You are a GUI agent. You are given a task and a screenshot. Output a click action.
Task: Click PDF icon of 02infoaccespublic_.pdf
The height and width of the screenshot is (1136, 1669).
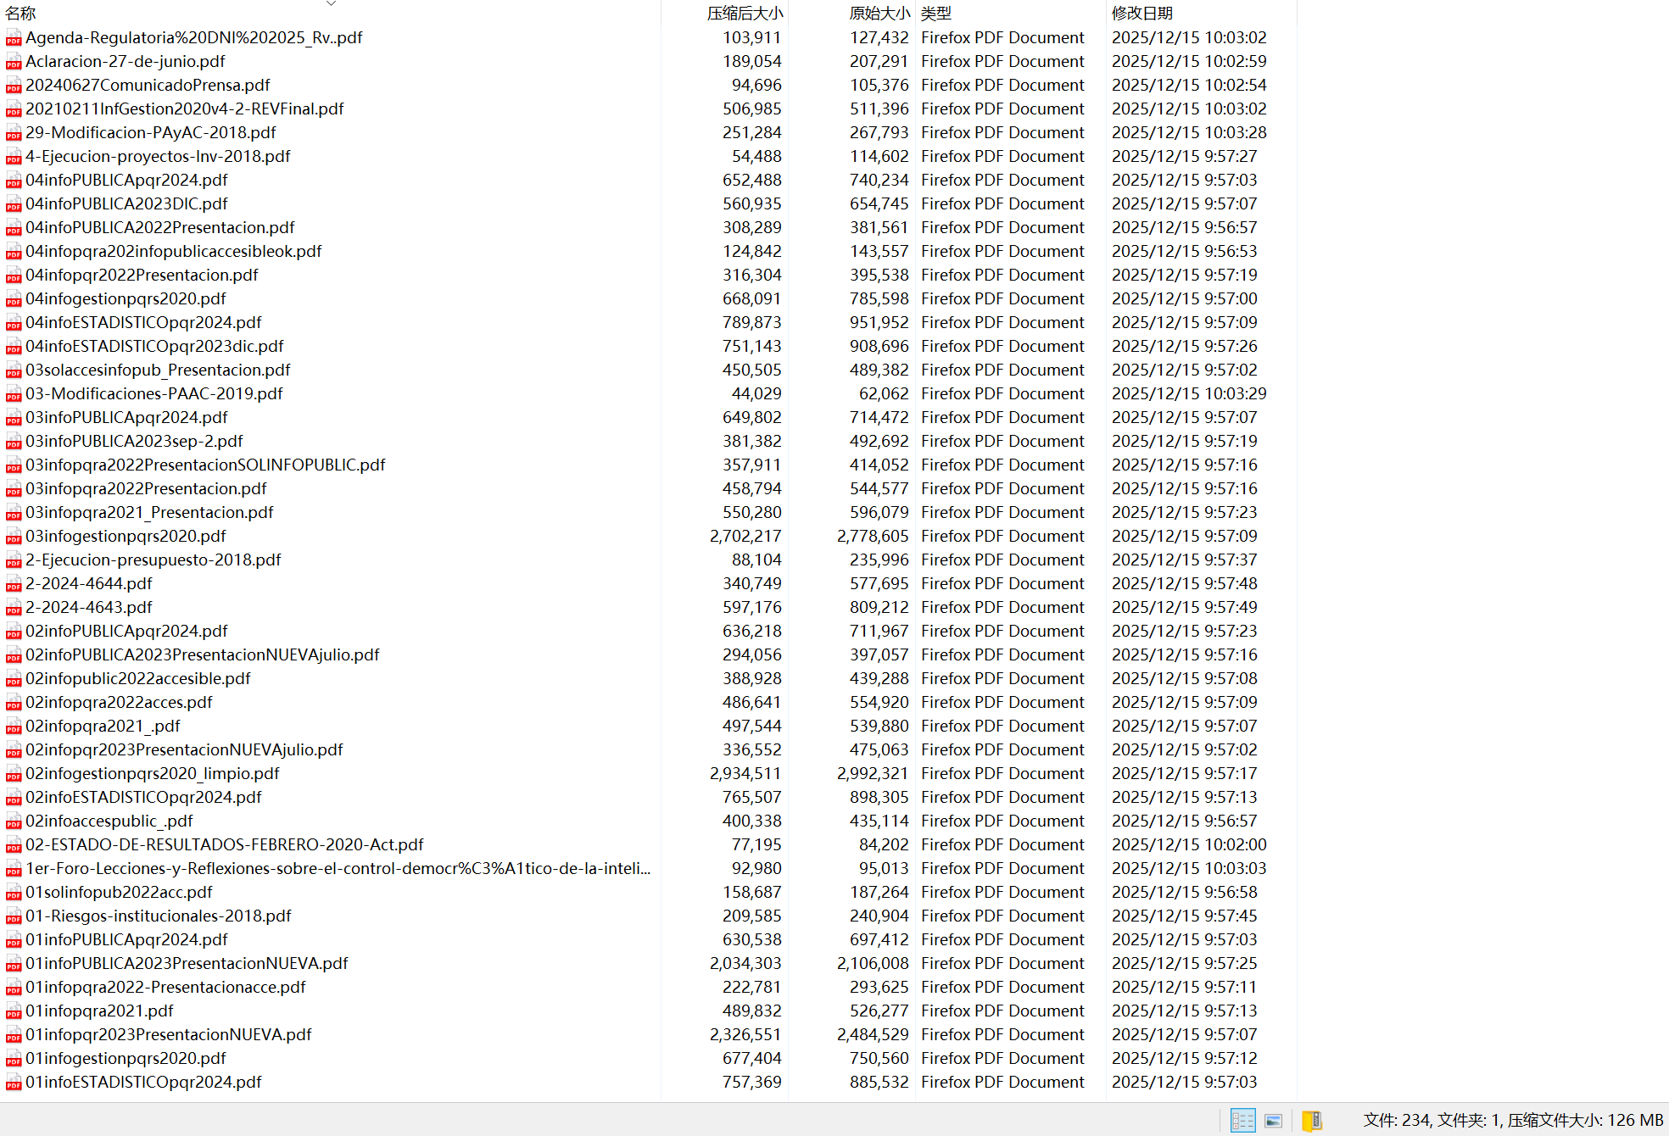tap(14, 821)
